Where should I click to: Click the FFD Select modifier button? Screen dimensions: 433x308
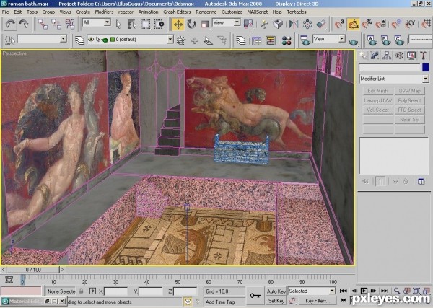[x=409, y=110]
